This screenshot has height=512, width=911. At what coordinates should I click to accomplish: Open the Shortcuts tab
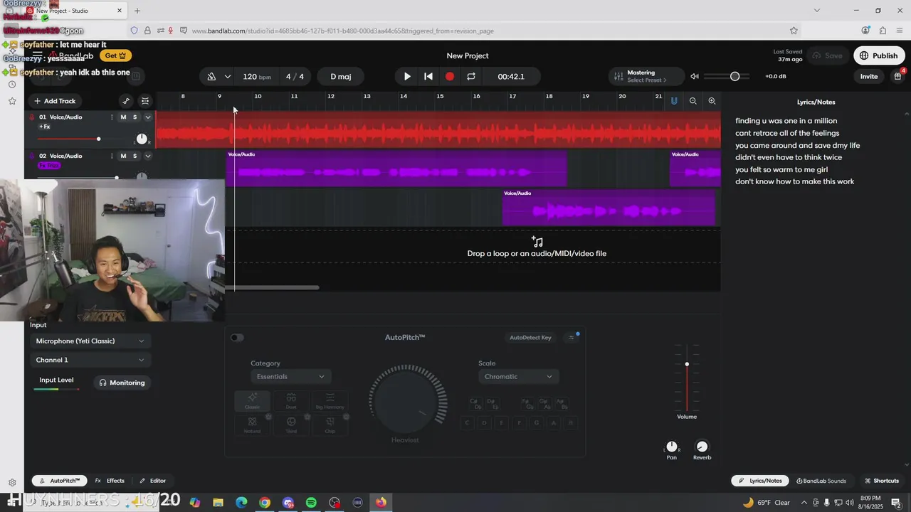(x=882, y=481)
